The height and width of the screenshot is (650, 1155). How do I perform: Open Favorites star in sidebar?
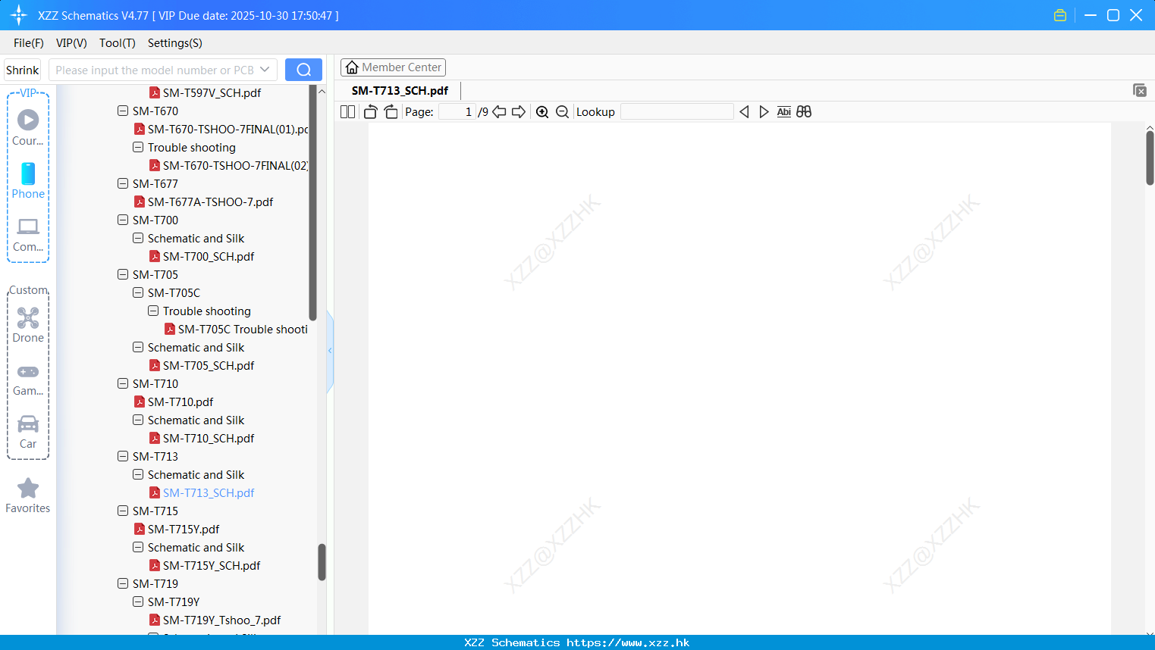point(28,495)
